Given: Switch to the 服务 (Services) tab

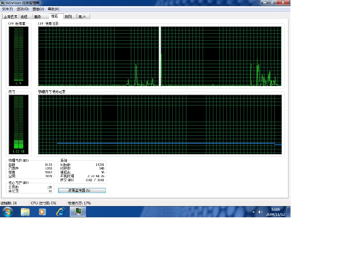Looking at the screenshot, I should pos(38,17).
